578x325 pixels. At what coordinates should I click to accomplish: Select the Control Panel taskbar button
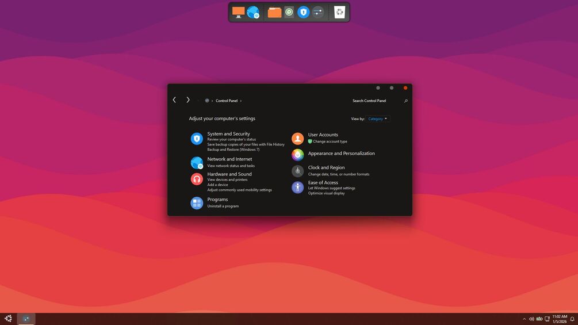pos(26,319)
